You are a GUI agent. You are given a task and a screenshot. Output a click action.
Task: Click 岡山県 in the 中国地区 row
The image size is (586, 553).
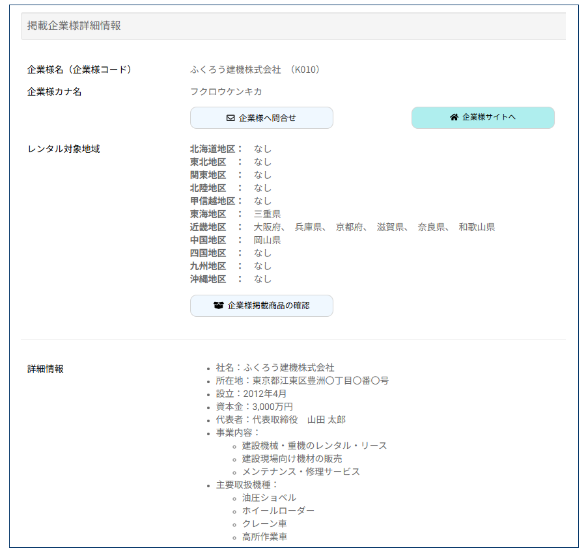[x=267, y=240]
